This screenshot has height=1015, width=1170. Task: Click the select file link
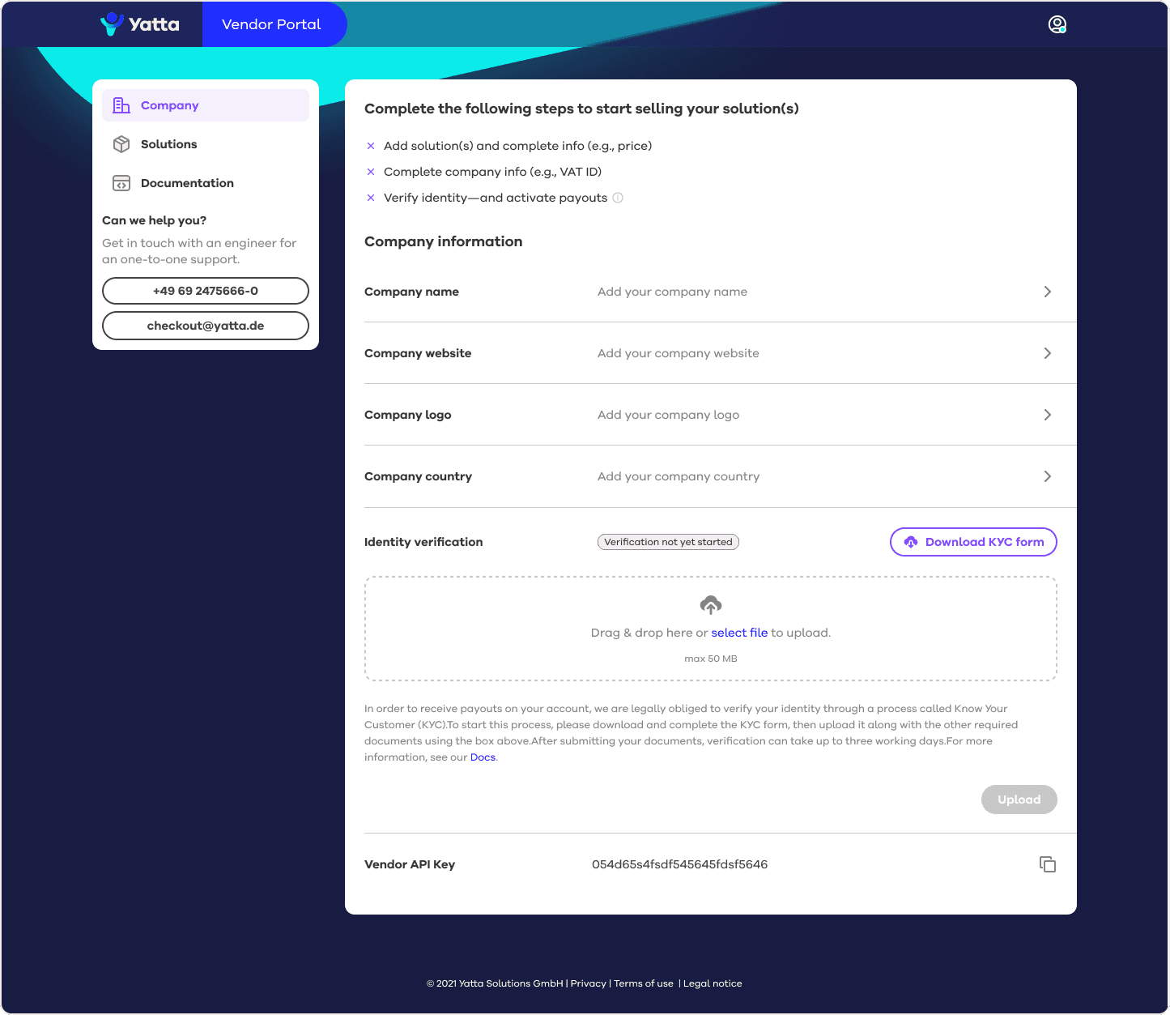(739, 633)
